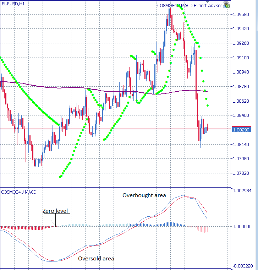Click the 1.08940 price scale value
258x270 pixels.
pos(241,72)
